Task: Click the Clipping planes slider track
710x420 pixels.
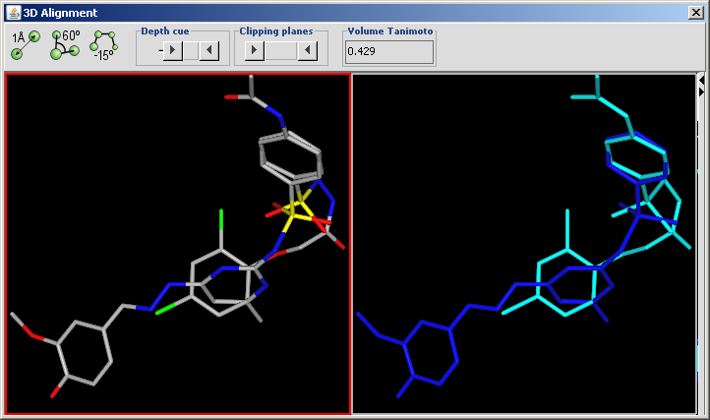Action: (280, 50)
